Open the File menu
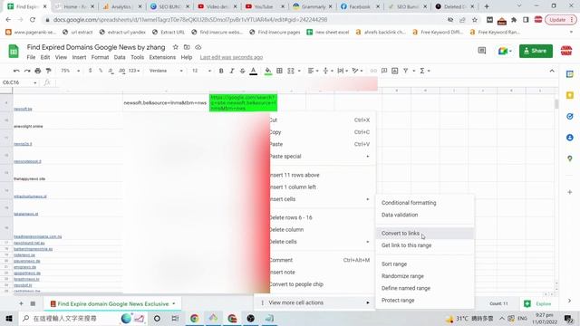Viewport: 580px width, 326px height. (31, 57)
